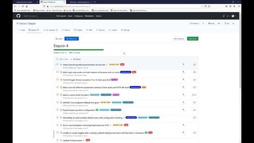This screenshot has width=254, height=143.
Task: Open the Xabaril owner link
Action: pyautogui.click(x=23, y=23)
